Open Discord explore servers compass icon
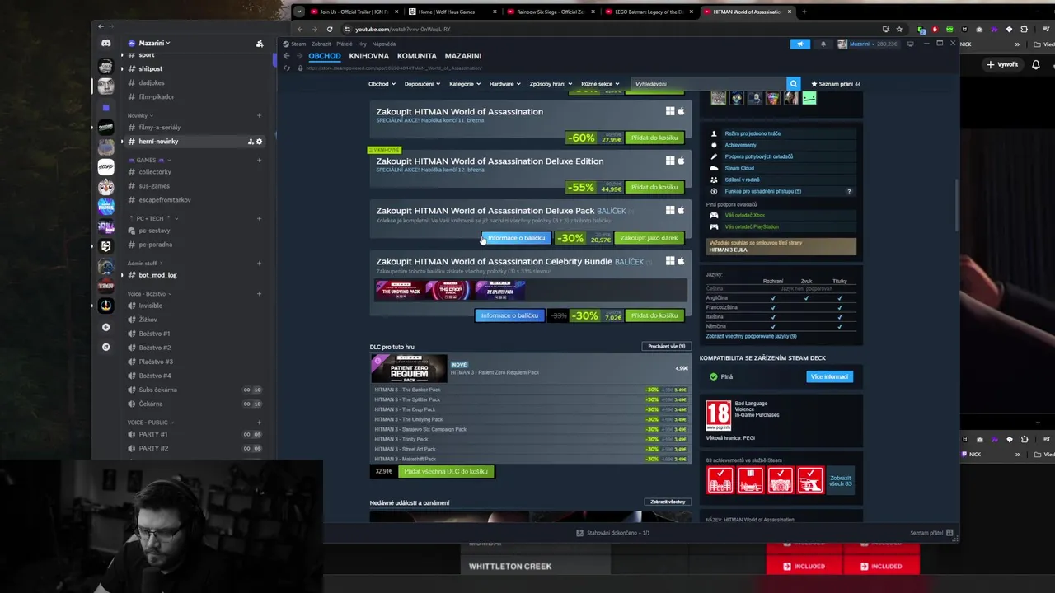This screenshot has width=1055, height=593. 105,347
